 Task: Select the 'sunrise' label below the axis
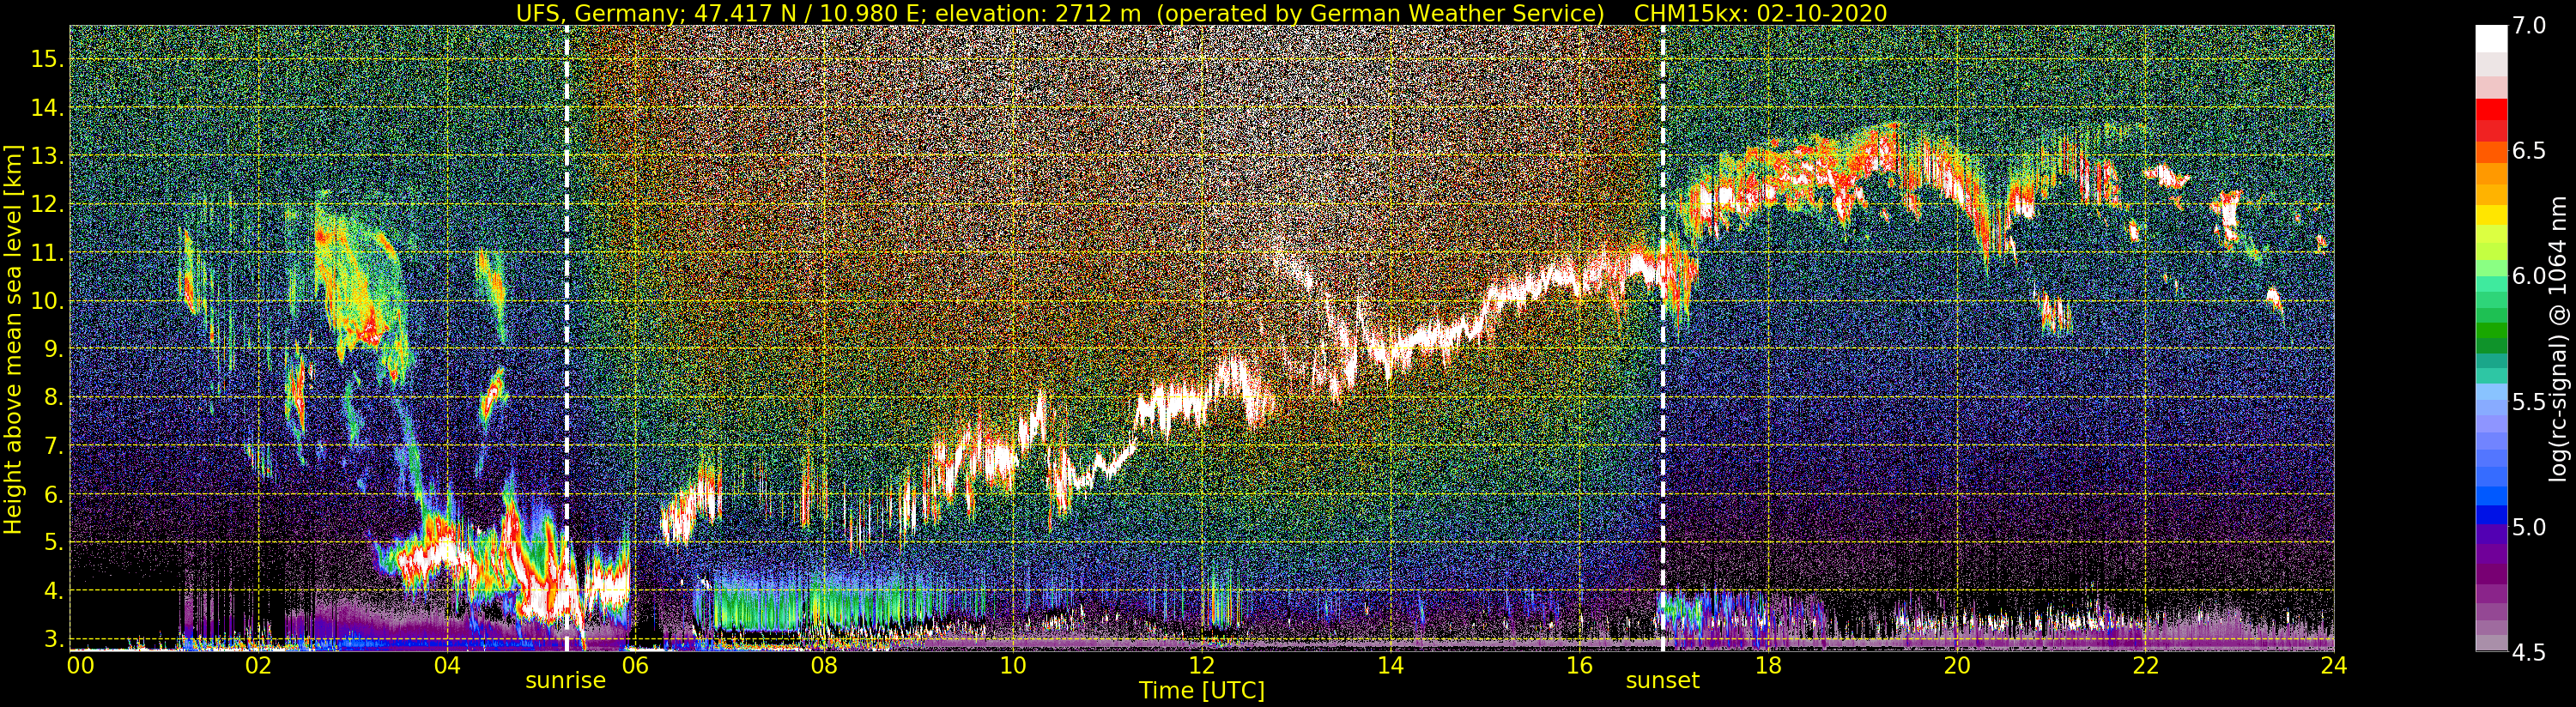point(566,681)
